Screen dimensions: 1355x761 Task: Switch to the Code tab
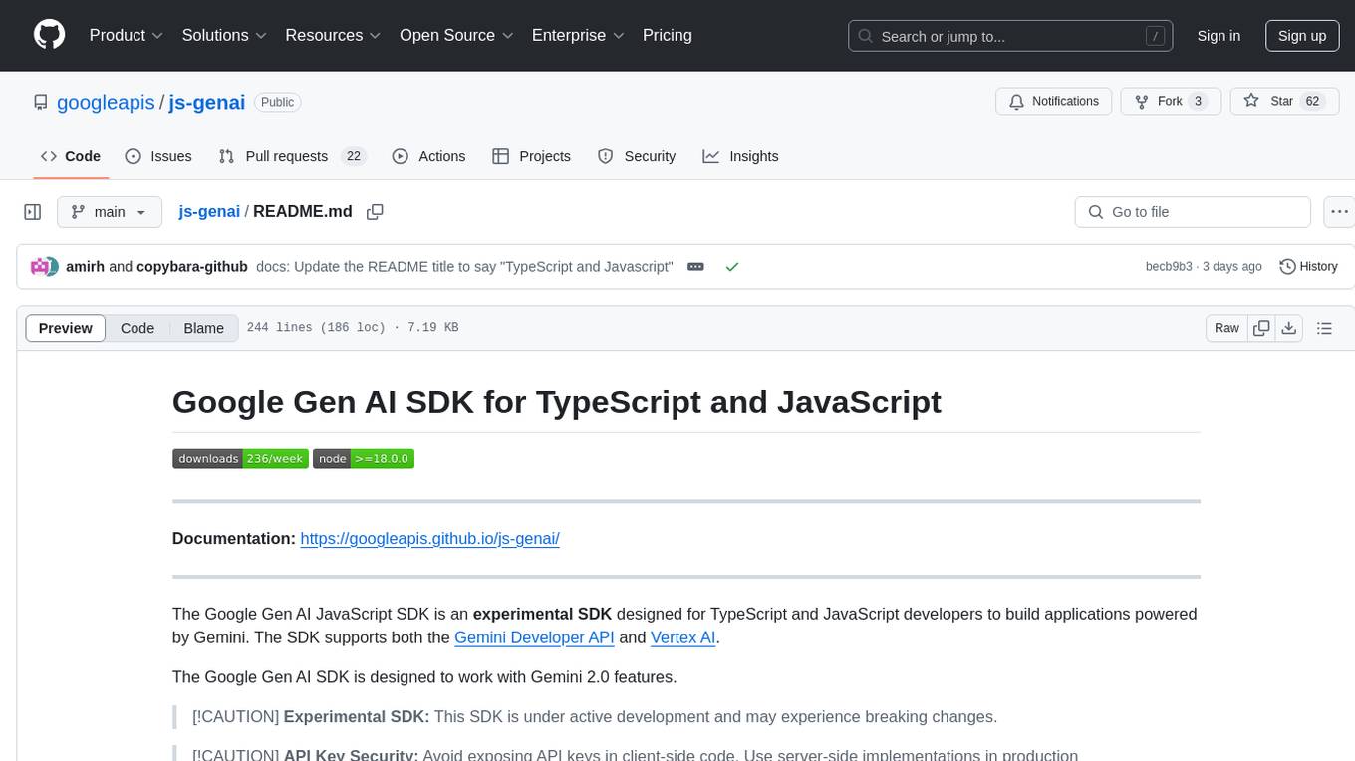click(x=70, y=156)
